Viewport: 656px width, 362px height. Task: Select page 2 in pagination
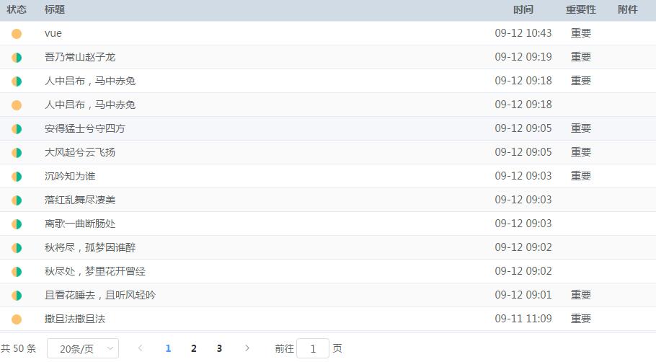(x=194, y=348)
